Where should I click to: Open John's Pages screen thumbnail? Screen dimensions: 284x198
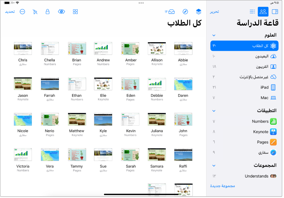click(x=183, y=119)
